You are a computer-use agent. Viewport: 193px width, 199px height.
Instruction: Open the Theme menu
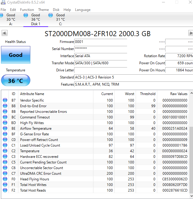point(43,10)
